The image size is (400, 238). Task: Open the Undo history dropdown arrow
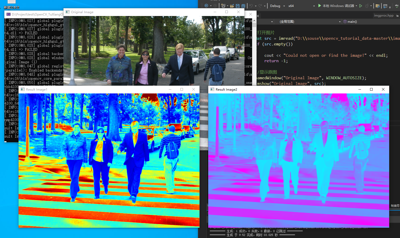tap(255, 6)
